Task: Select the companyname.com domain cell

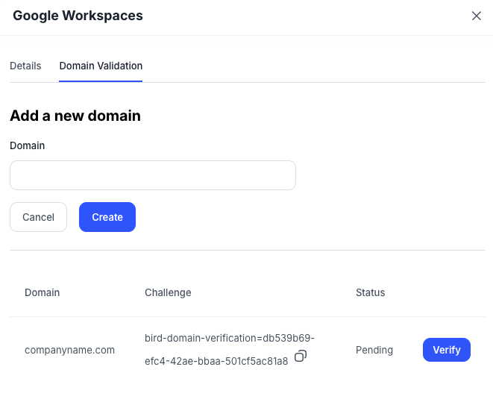Action: point(69,350)
